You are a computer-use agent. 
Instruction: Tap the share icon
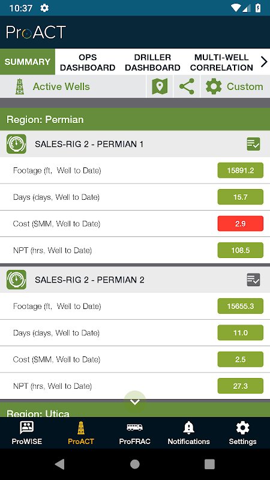point(187,86)
